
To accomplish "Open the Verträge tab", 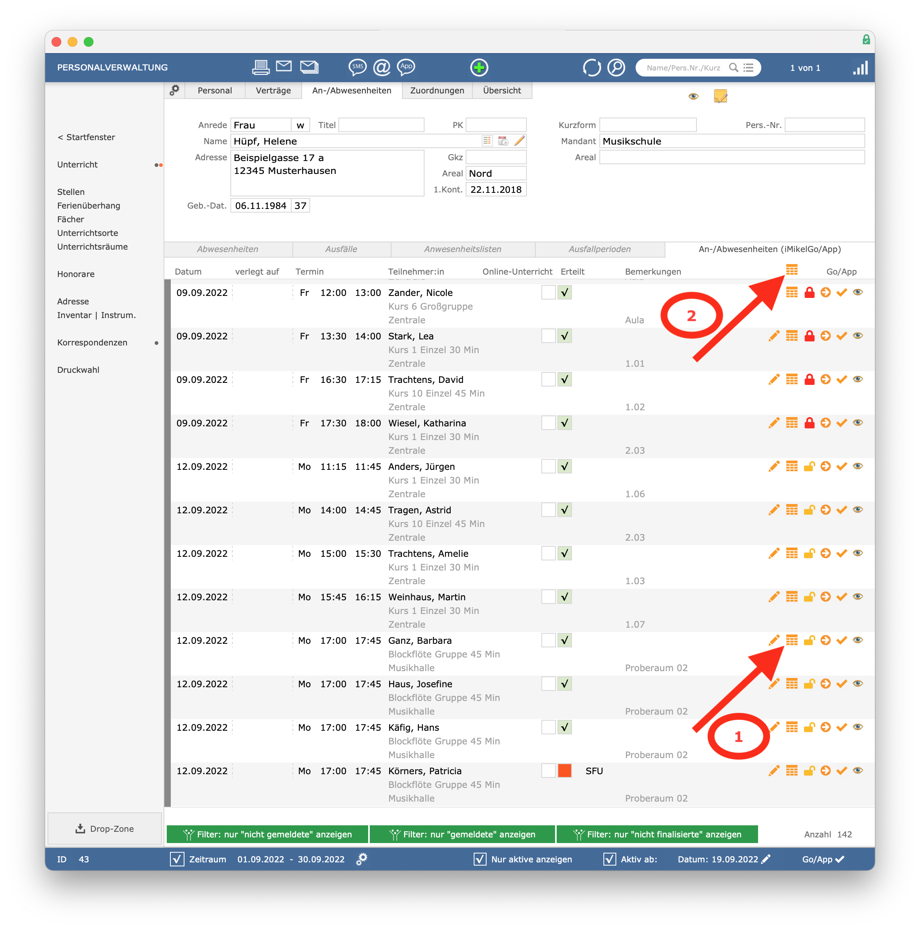I will click(x=273, y=91).
